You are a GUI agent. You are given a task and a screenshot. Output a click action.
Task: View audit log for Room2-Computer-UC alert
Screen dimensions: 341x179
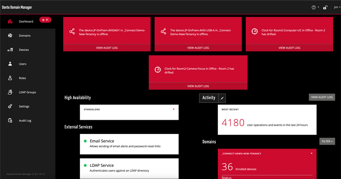pos(289,48)
